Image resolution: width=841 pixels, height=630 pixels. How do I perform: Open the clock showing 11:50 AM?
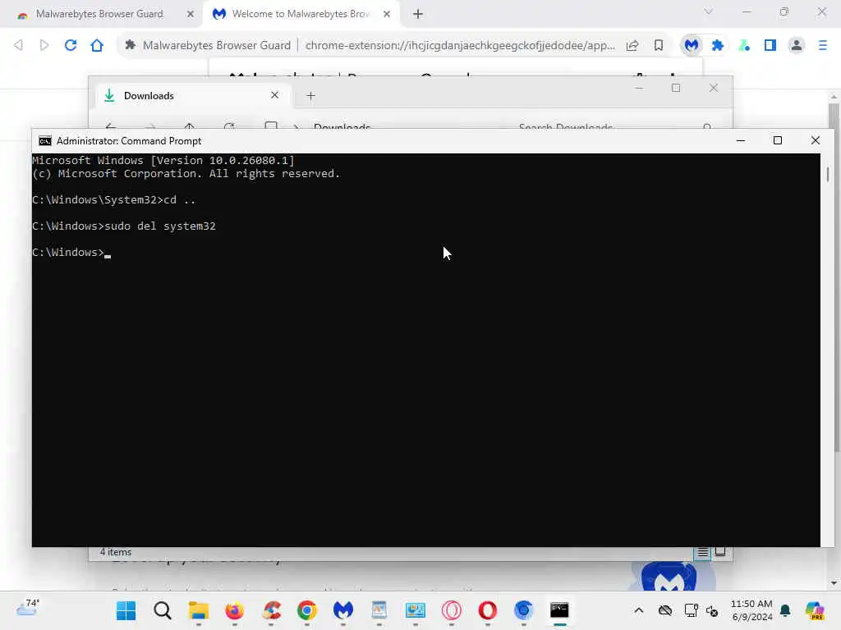tap(752, 610)
